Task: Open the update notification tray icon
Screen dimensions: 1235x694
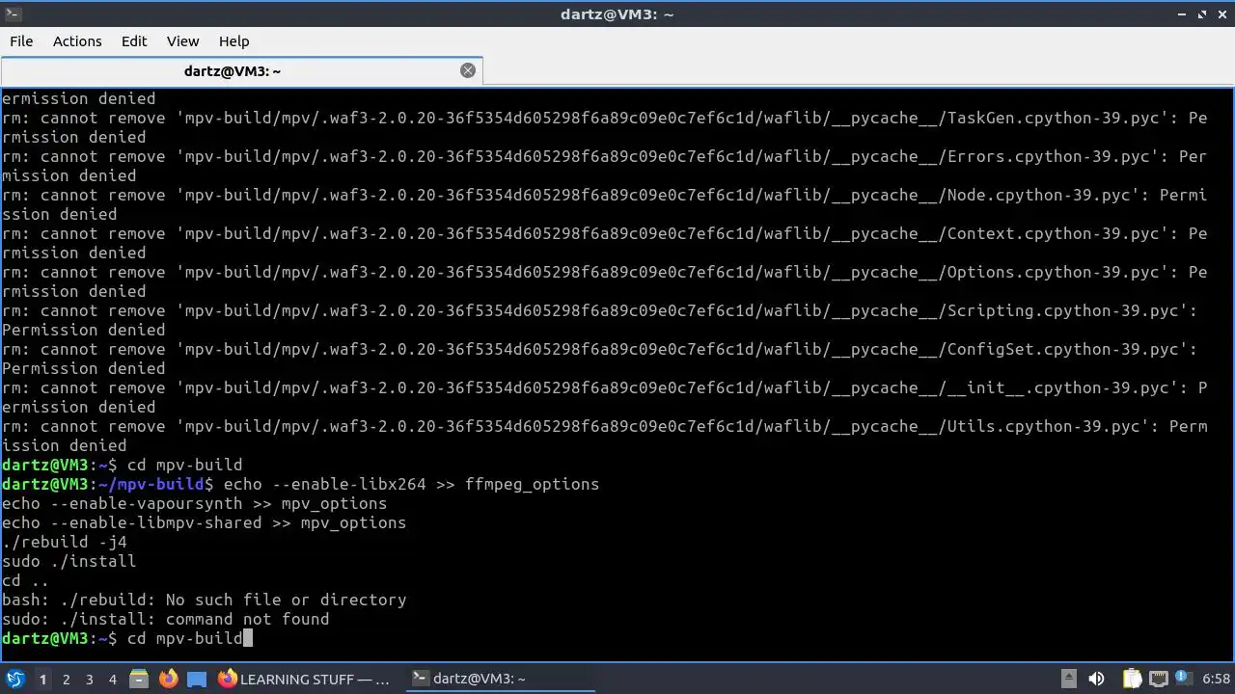Action: coord(1183,679)
